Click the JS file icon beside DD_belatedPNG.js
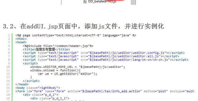Screen dimensions: 198x101 (x=85, y=2)
